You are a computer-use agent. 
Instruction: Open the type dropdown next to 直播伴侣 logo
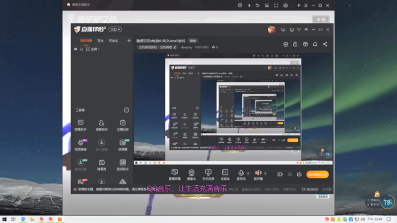[115, 29]
